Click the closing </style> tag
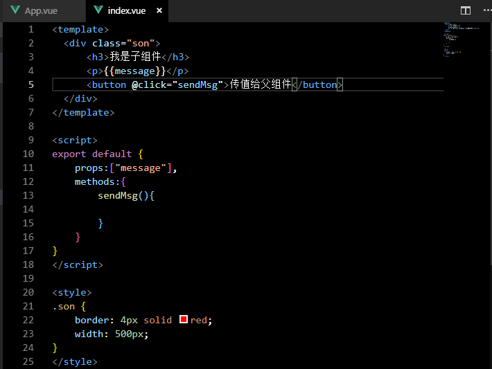The image size is (492, 369). (75, 362)
